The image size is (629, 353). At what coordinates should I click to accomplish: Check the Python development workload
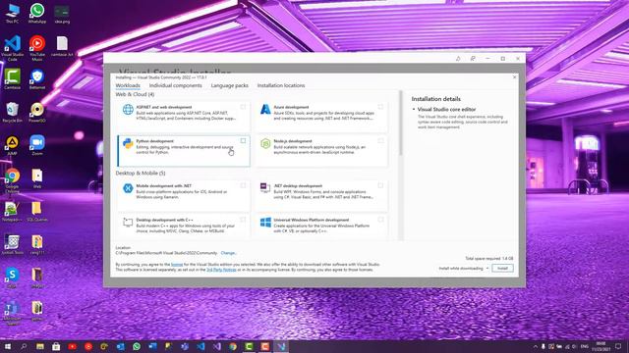coord(243,141)
